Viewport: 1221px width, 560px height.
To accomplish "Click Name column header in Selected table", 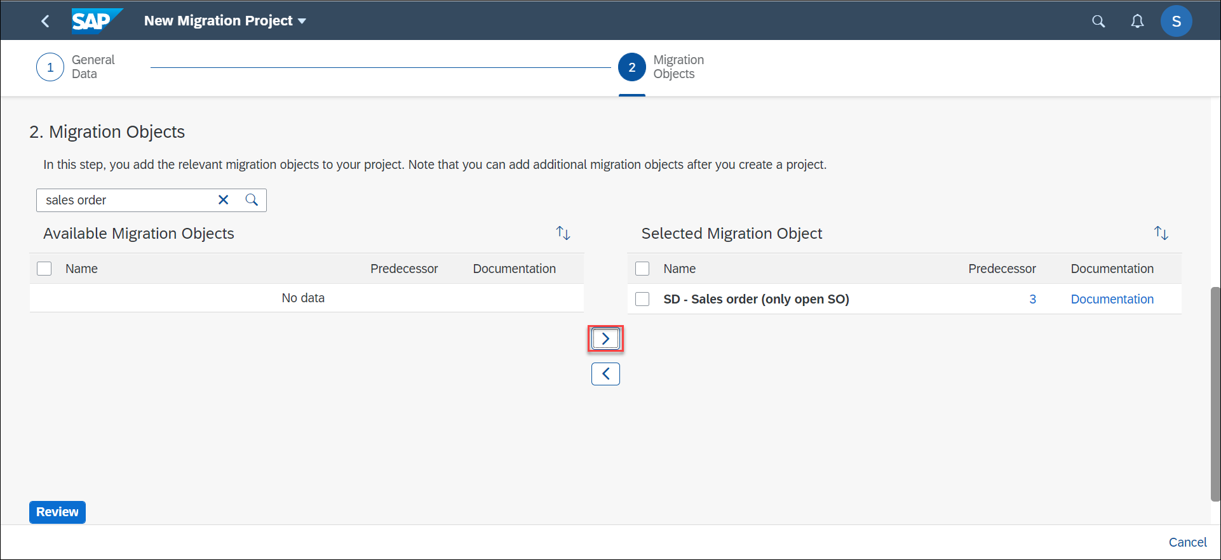I will (x=679, y=269).
